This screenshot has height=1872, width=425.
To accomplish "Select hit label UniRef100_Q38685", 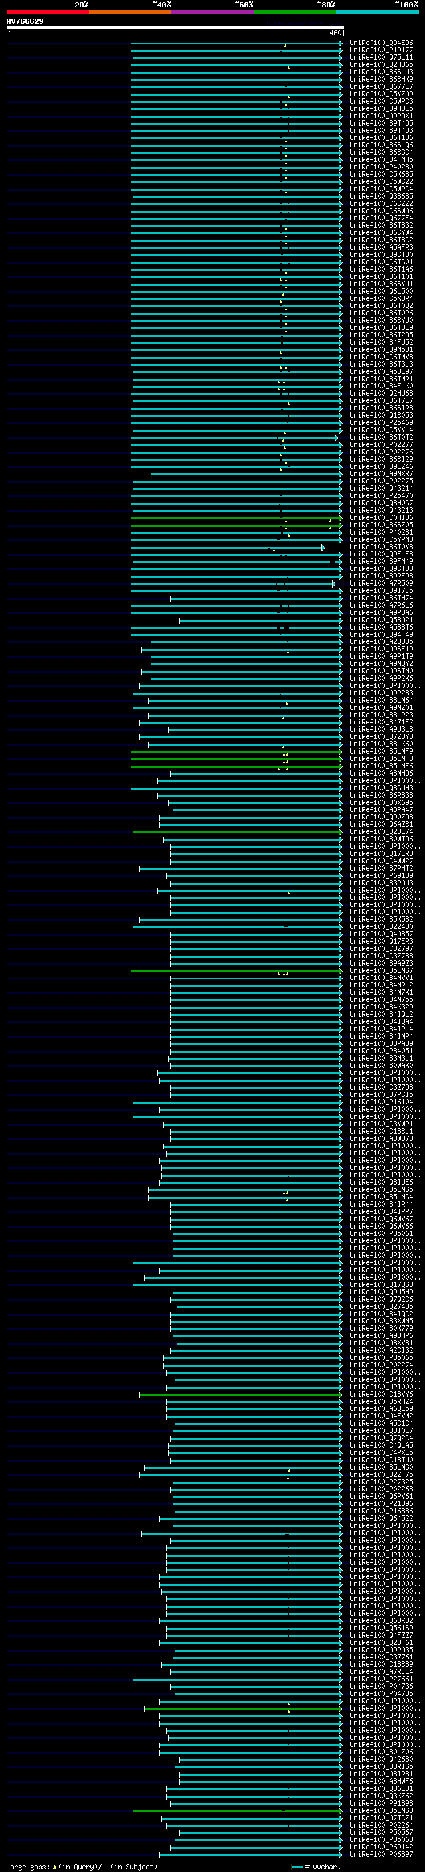I will [x=381, y=196].
